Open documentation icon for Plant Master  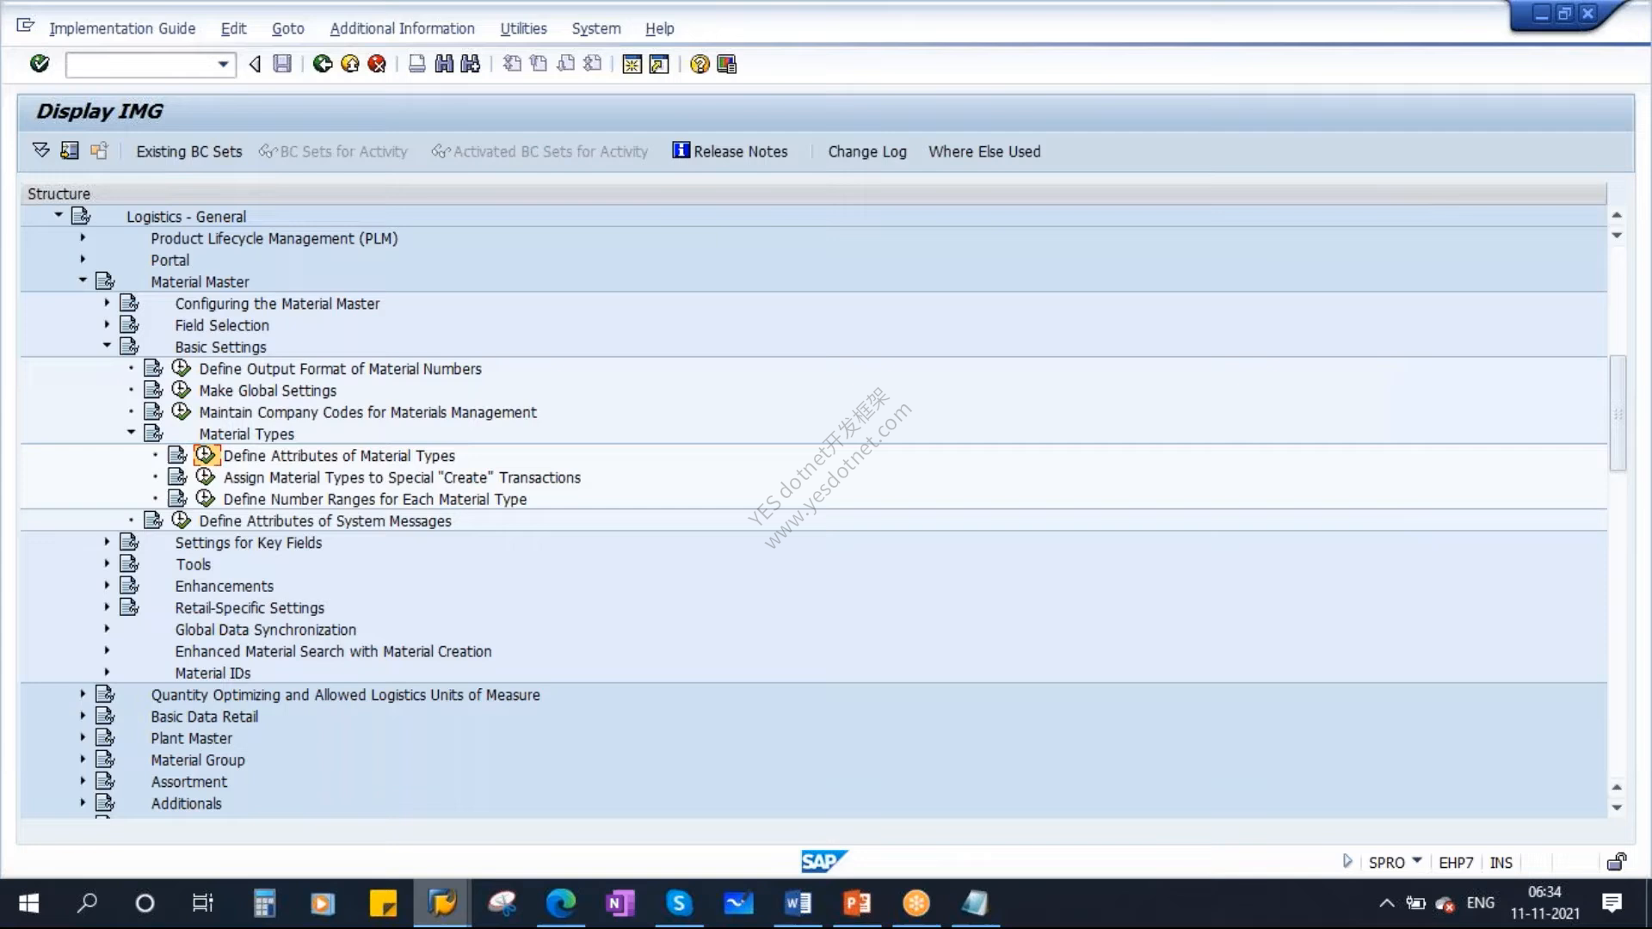pyautogui.click(x=106, y=737)
